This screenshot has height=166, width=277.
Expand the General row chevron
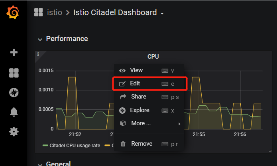(40, 164)
